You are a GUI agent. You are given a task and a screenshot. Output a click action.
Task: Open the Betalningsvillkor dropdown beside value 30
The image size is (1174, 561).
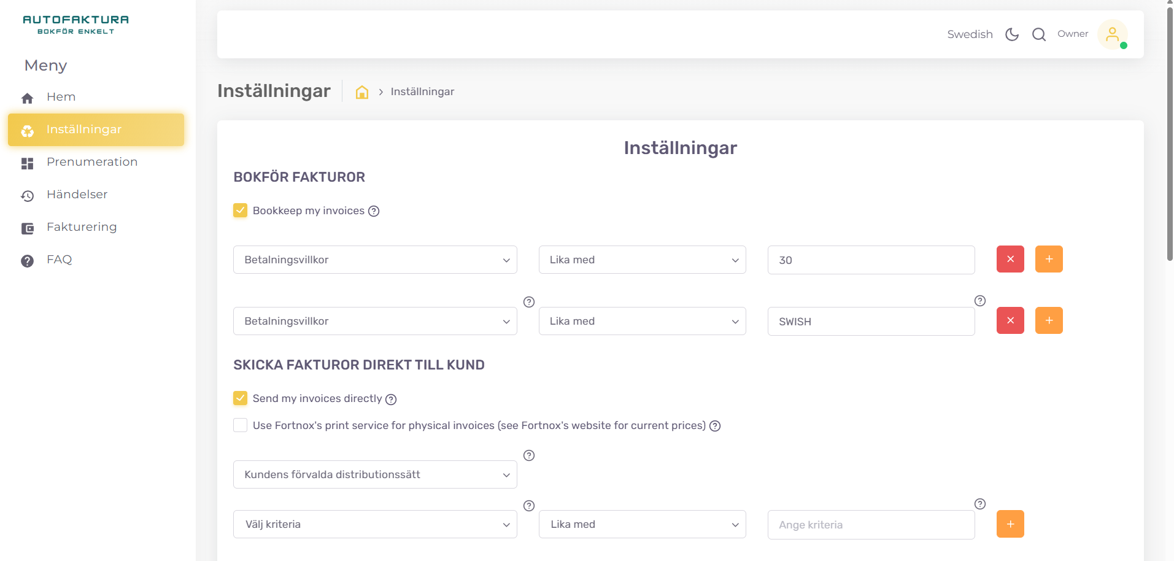coord(375,260)
